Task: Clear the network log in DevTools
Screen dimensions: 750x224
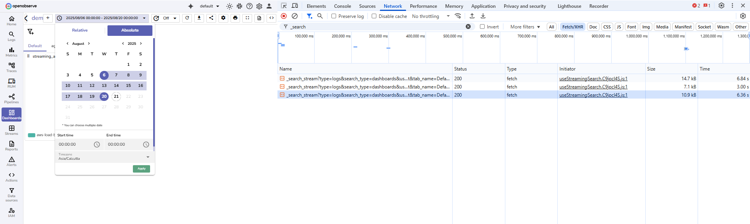Action: tap(295, 16)
